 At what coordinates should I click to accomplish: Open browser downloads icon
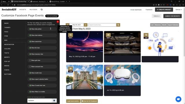[180, 5]
